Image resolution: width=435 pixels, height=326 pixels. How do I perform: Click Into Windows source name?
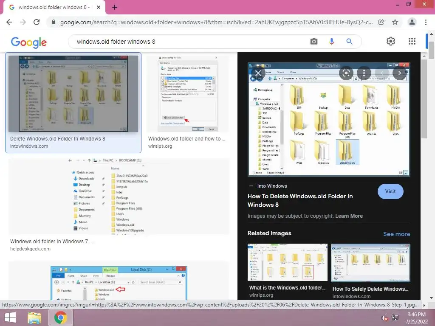point(272,186)
